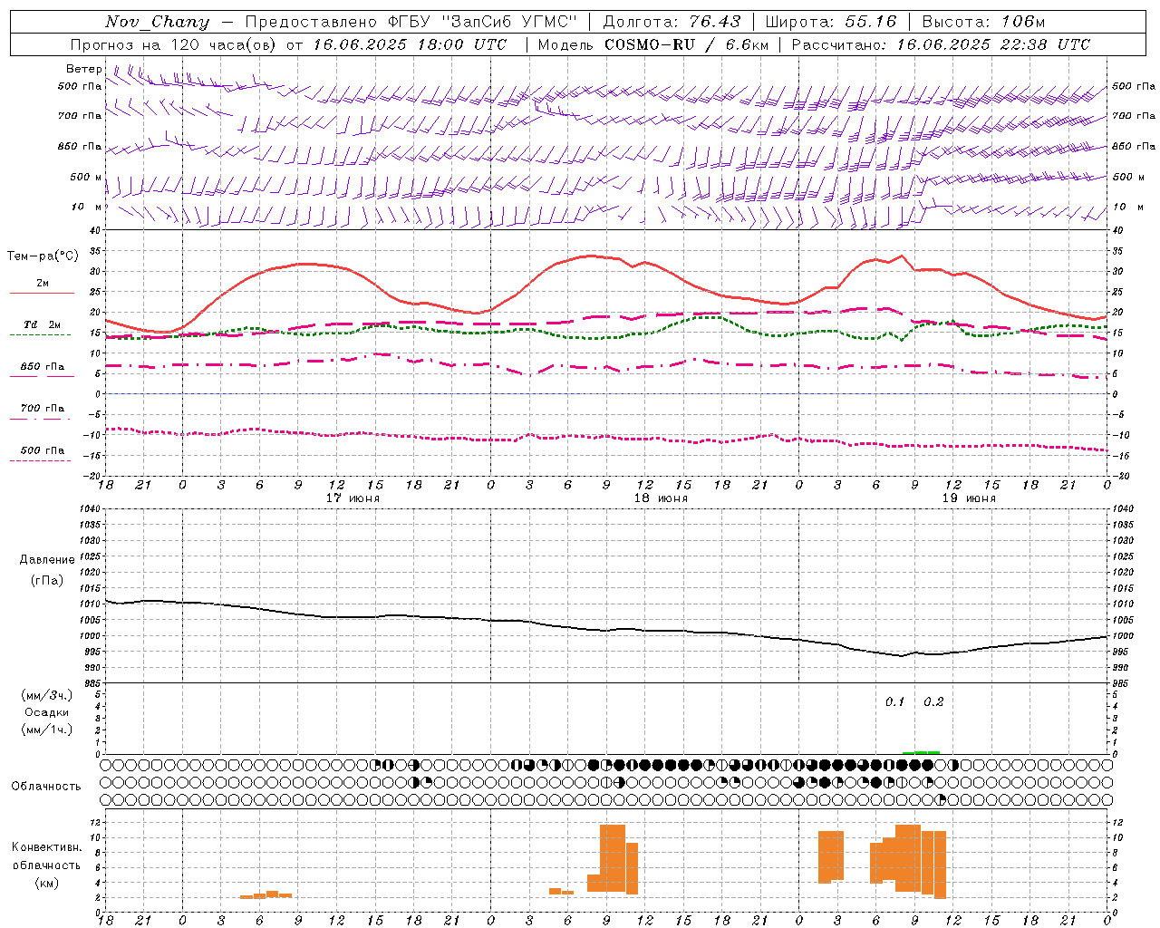Click the green precipitation bar
1160x928 pixels.
(x=921, y=752)
